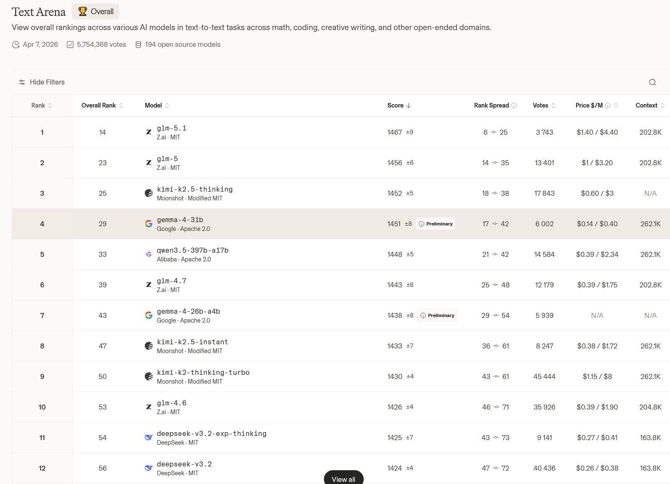Image resolution: width=670 pixels, height=484 pixels.
Task: Click the Z.ai logo next to glm-5.1
Action: [149, 132]
